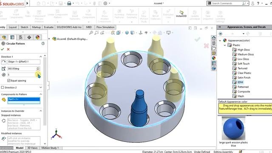The width and height of the screenshot is (272, 153).
Task: Open View Palette icon in task pane
Action: click(214, 53)
